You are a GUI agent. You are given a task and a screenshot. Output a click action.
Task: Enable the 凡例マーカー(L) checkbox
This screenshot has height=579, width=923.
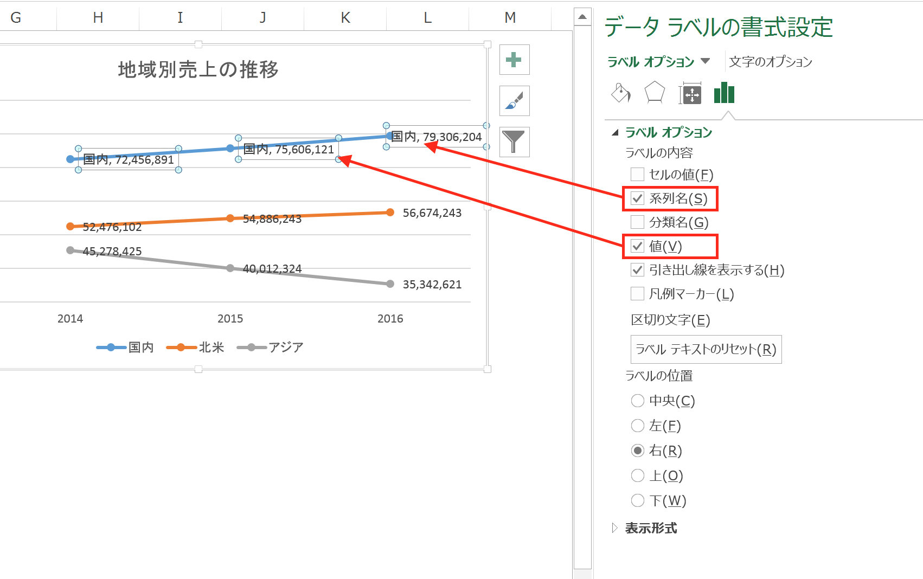(637, 294)
